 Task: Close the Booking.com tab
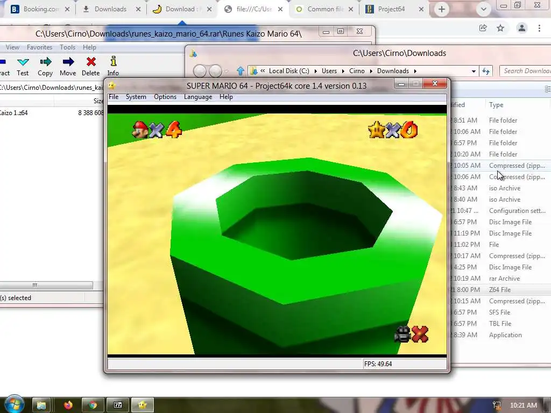[x=67, y=9]
